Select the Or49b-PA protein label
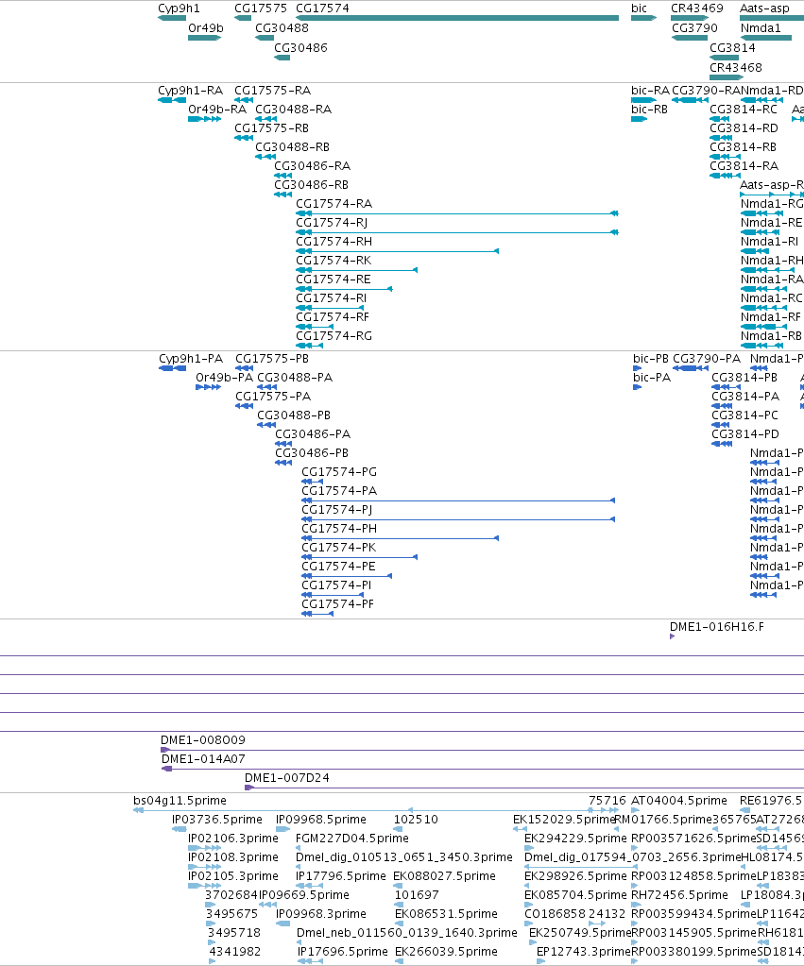This screenshot has width=804, height=966. click(225, 378)
